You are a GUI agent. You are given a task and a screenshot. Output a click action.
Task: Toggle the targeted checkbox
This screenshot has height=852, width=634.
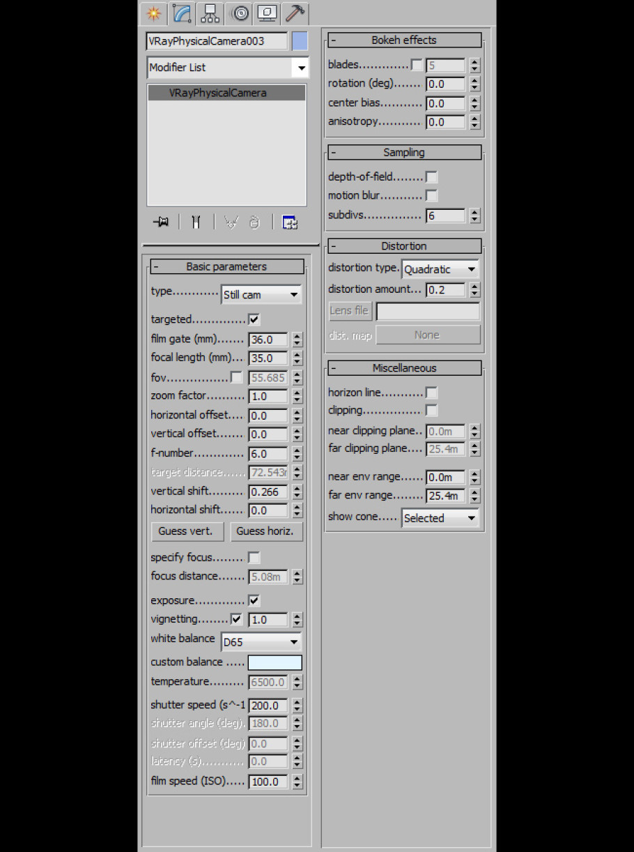[x=254, y=320]
